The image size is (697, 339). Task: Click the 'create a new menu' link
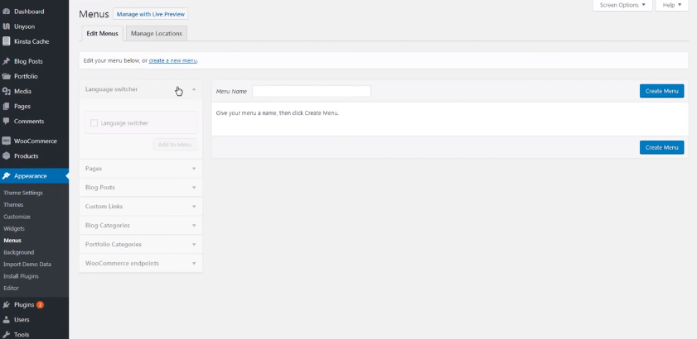coord(172,60)
